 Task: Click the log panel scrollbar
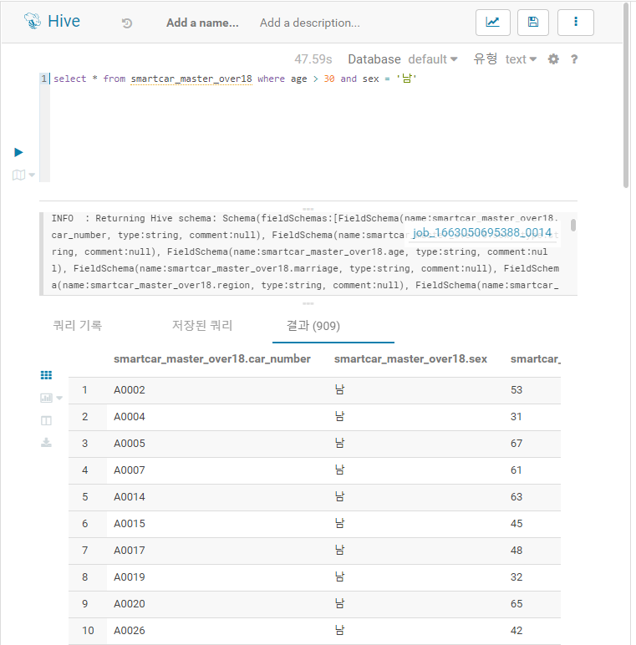pos(573,225)
